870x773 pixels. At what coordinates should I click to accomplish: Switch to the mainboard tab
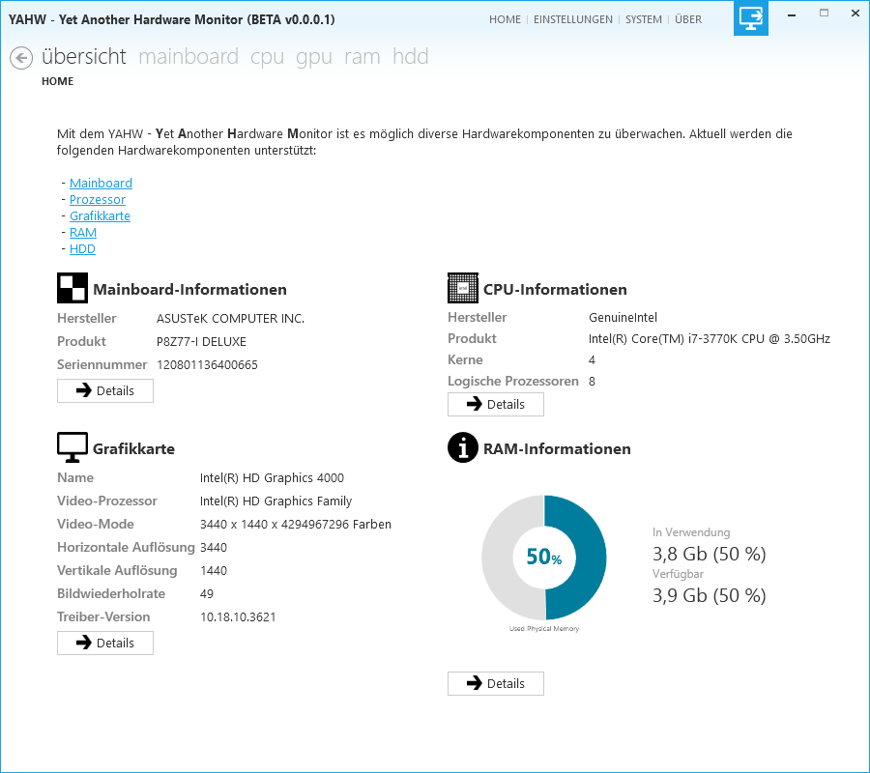point(188,57)
